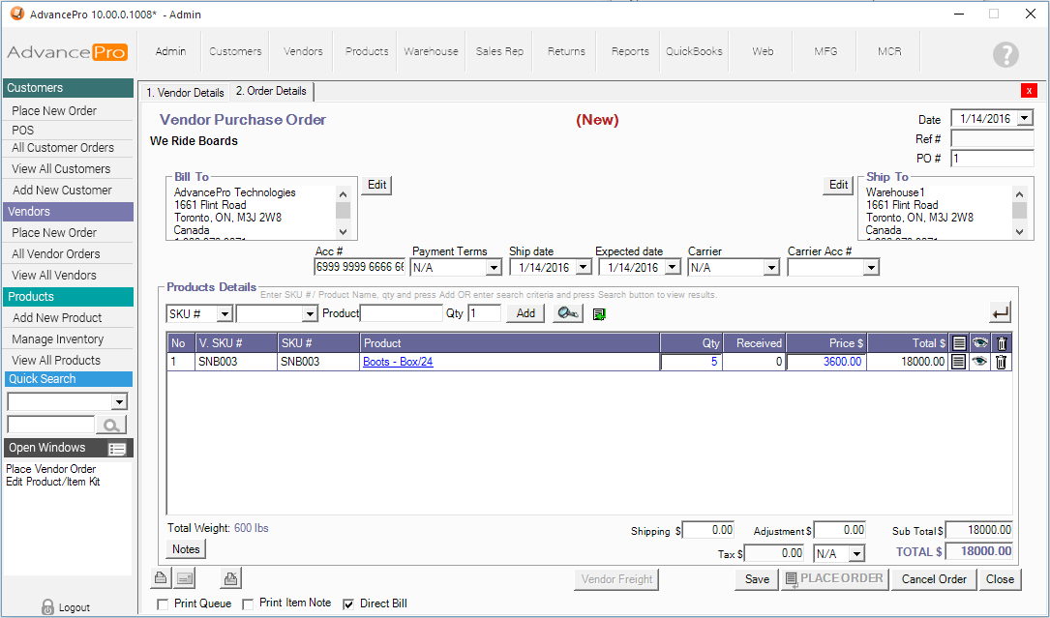Click the return arrow icon above product grid
Image resolution: width=1050 pixels, height=618 pixels.
pyautogui.click(x=1001, y=312)
